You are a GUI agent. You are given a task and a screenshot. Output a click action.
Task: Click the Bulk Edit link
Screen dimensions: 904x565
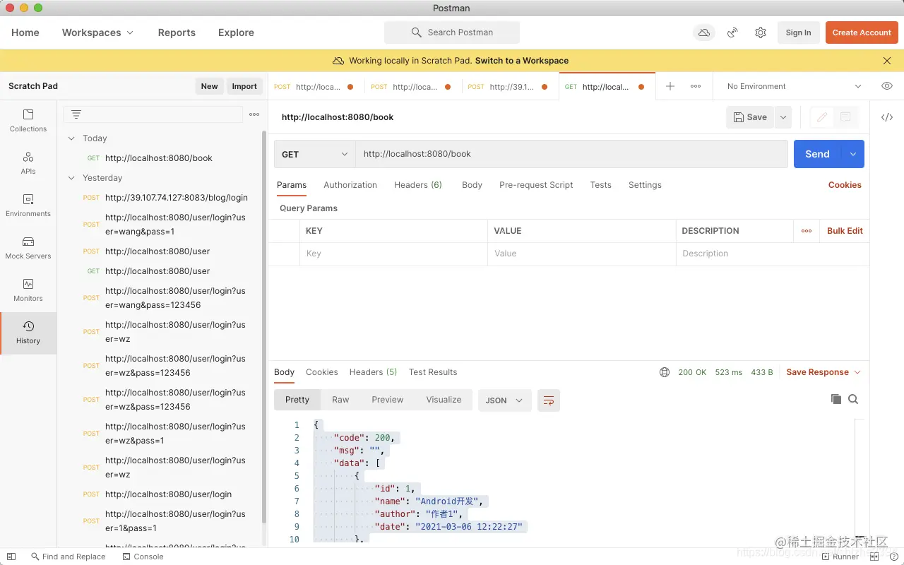pos(845,231)
